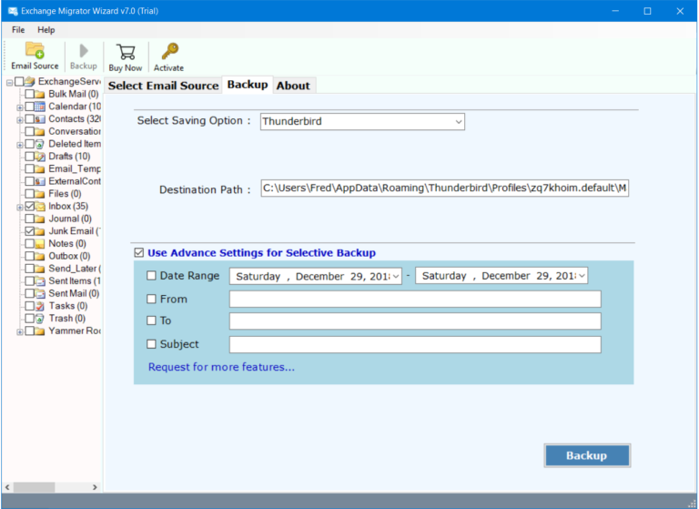This screenshot has height=509, width=699.
Task: Switch to the Backup tab
Action: pos(248,85)
